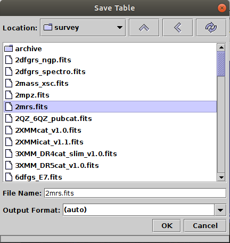This screenshot has width=230, height=243.
Task: Click the file list scroll down arrow
Action: click(x=221, y=177)
